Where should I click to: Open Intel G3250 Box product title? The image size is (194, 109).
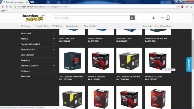pyautogui.click(x=67, y=38)
